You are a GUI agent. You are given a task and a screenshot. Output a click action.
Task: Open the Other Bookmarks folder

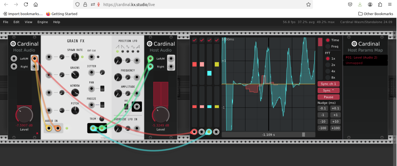point(375,14)
